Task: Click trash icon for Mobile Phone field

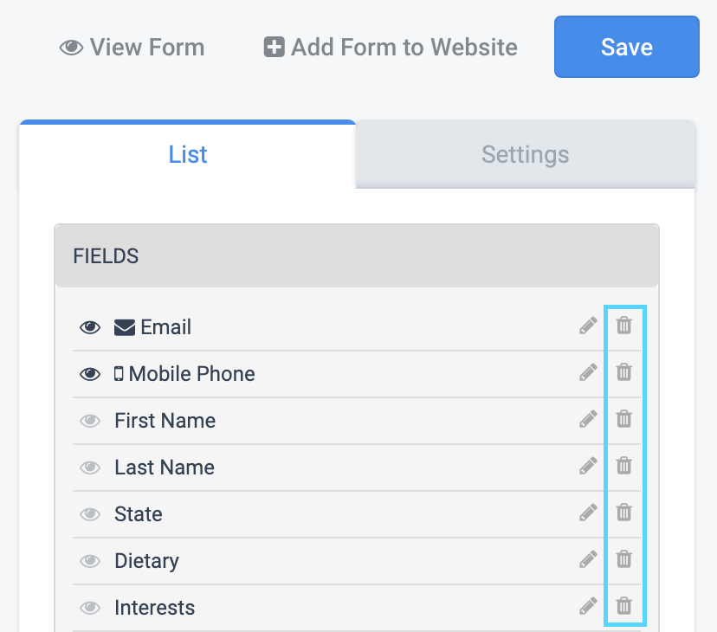Action: 623,372
